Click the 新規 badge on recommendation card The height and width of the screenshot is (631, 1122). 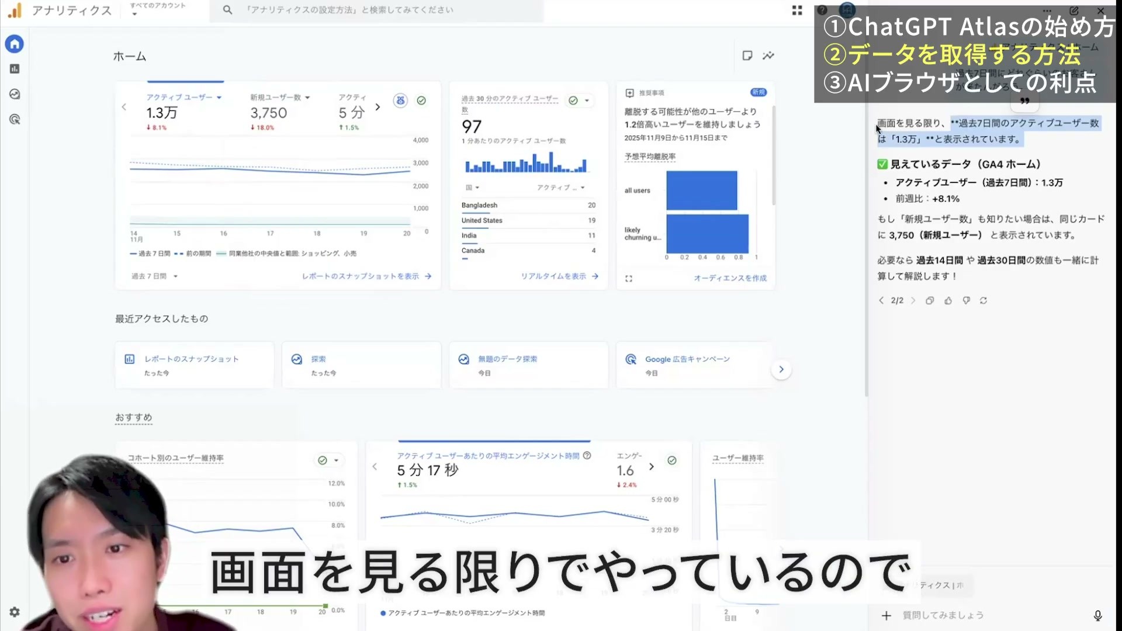pyautogui.click(x=759, y=92)
